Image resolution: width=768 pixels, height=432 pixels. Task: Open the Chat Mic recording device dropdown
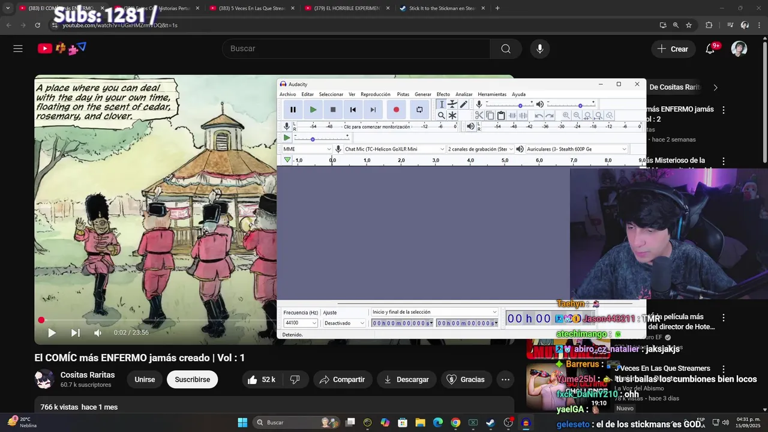tap(394, 149)
